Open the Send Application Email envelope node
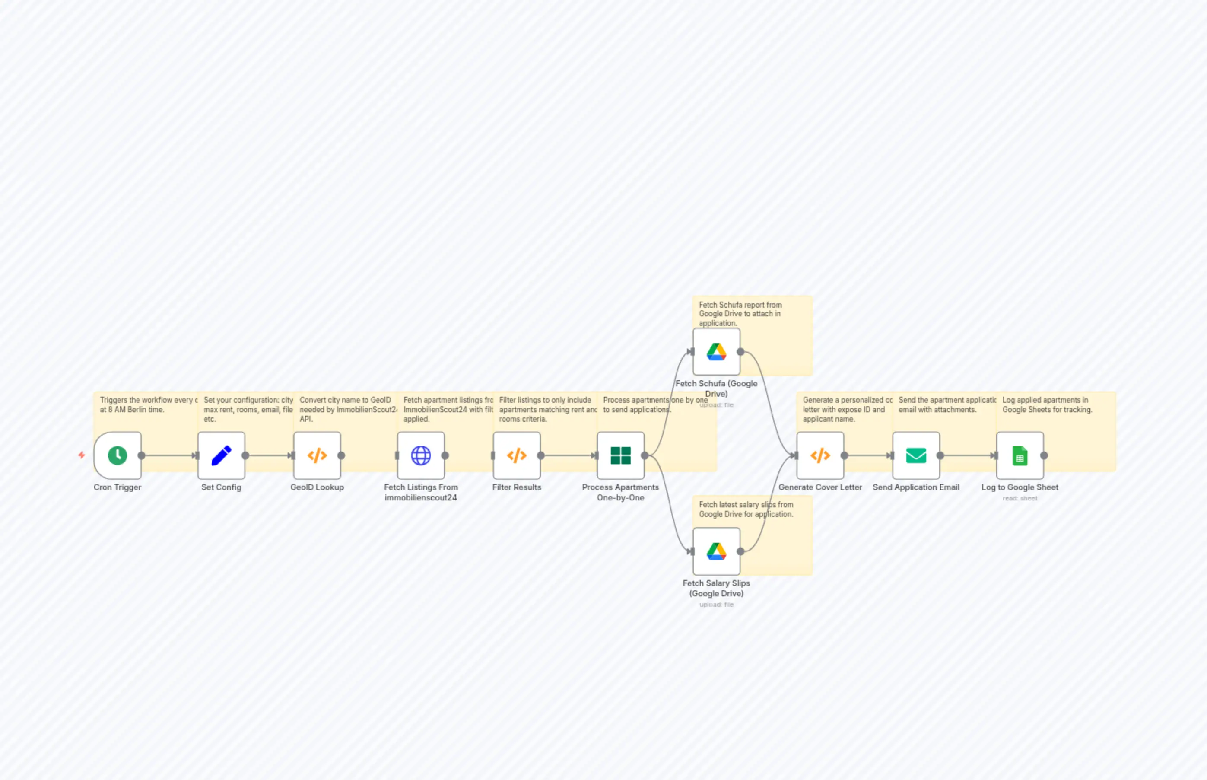Image resolution: width=1207 pixels, height=780 pixels. (x=916, y=455)
